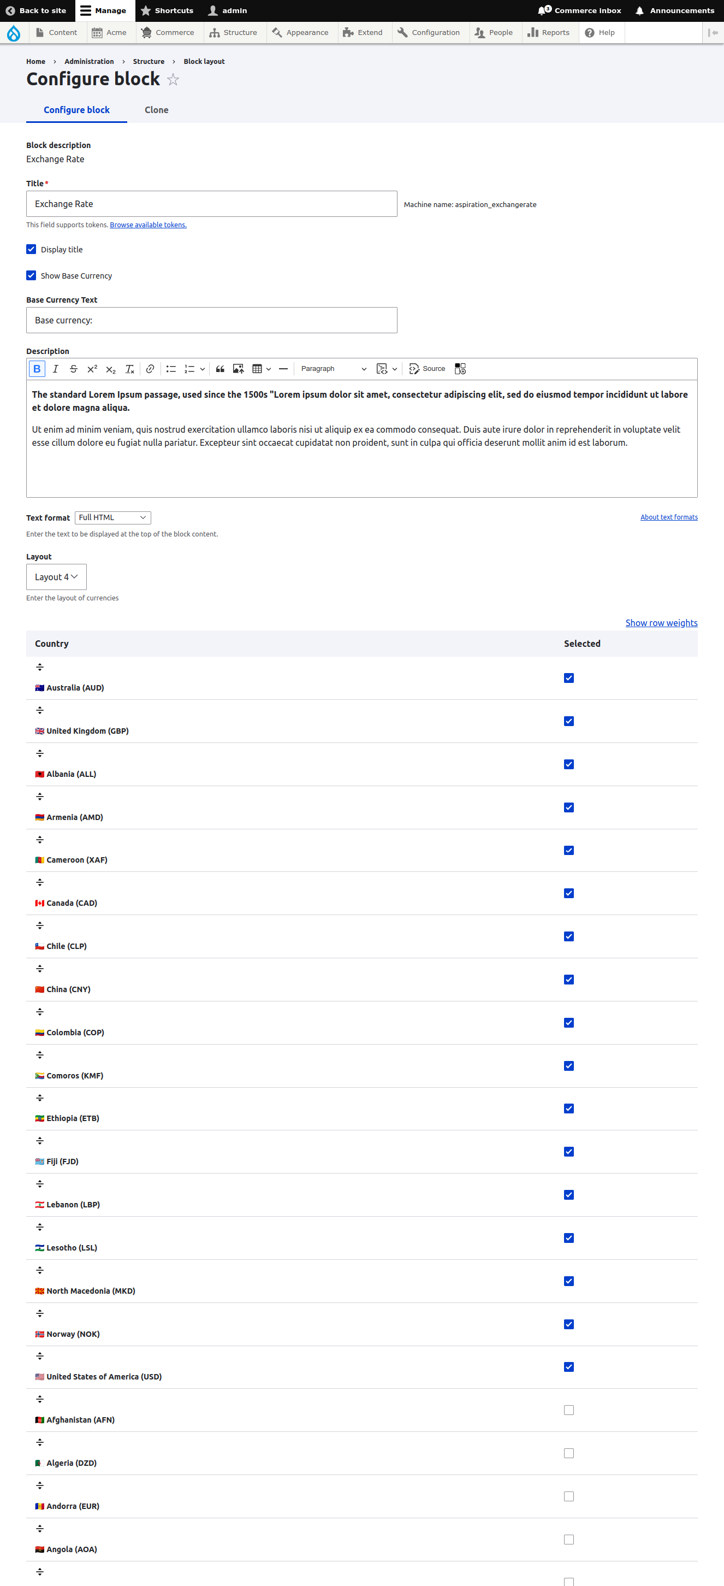Image resolution: width=724 pixels, height=1586 pixels.
Task: Deselect United States of America (USD)
Action: click(x=569, y=1367)
